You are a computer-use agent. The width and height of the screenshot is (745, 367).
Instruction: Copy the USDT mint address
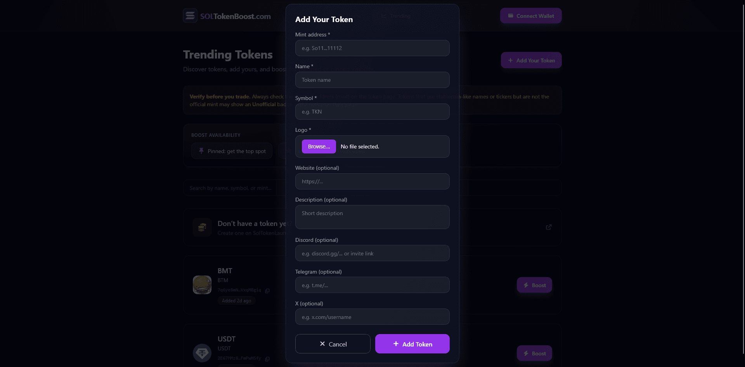tap(267, 358)
